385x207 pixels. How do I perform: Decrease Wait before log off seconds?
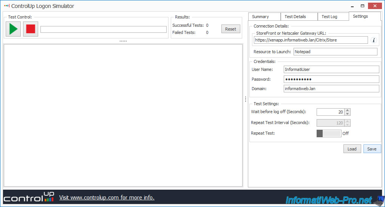point(348,113)
